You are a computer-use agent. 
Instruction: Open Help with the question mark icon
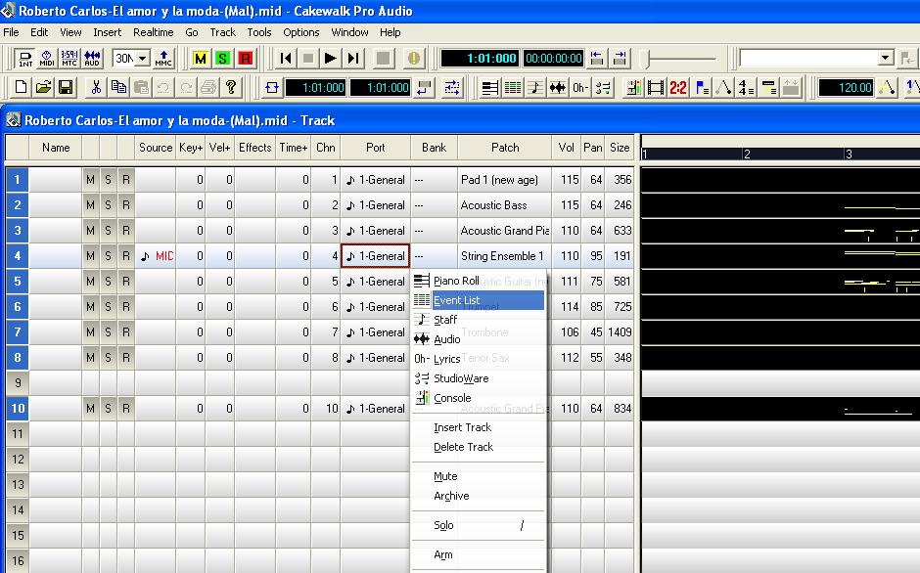[x=231, y=88]
